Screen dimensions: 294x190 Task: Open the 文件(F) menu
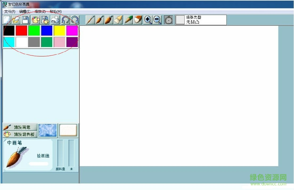(10, 11)
